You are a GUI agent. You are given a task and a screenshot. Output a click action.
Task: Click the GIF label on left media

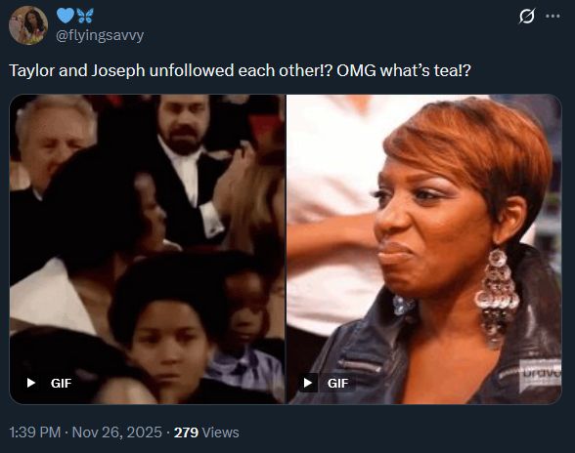[61, 383]
